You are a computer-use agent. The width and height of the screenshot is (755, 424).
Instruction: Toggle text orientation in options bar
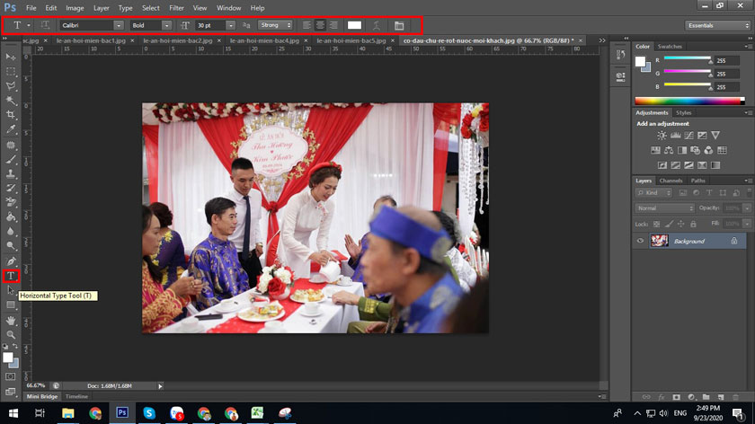pos(45,25)
